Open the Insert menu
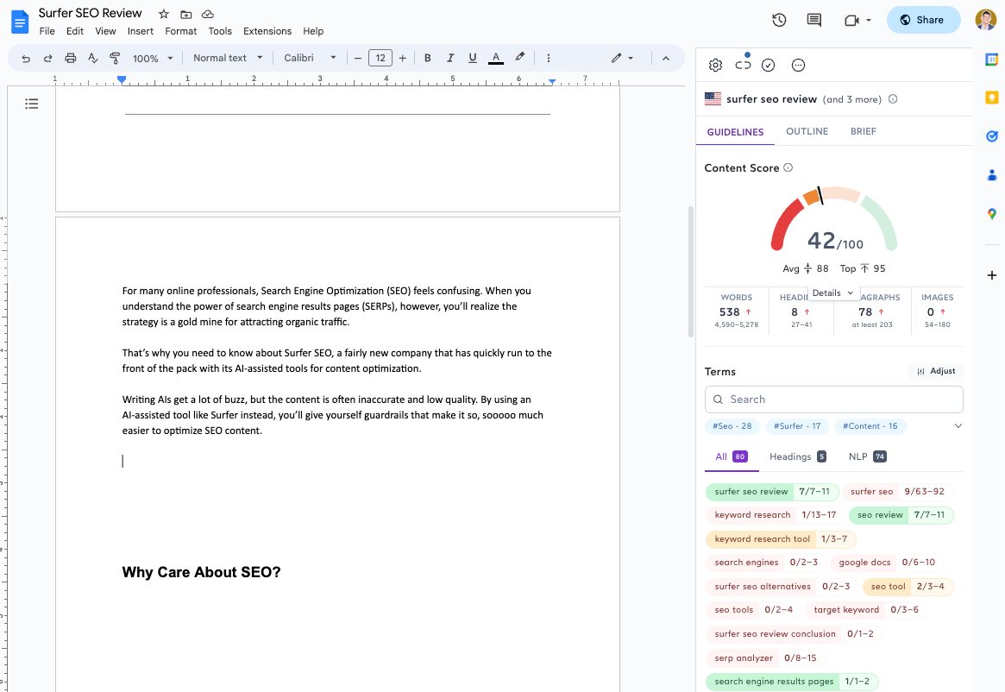The height and width of the screenshot is (692, 1005). tap(141, 31)
